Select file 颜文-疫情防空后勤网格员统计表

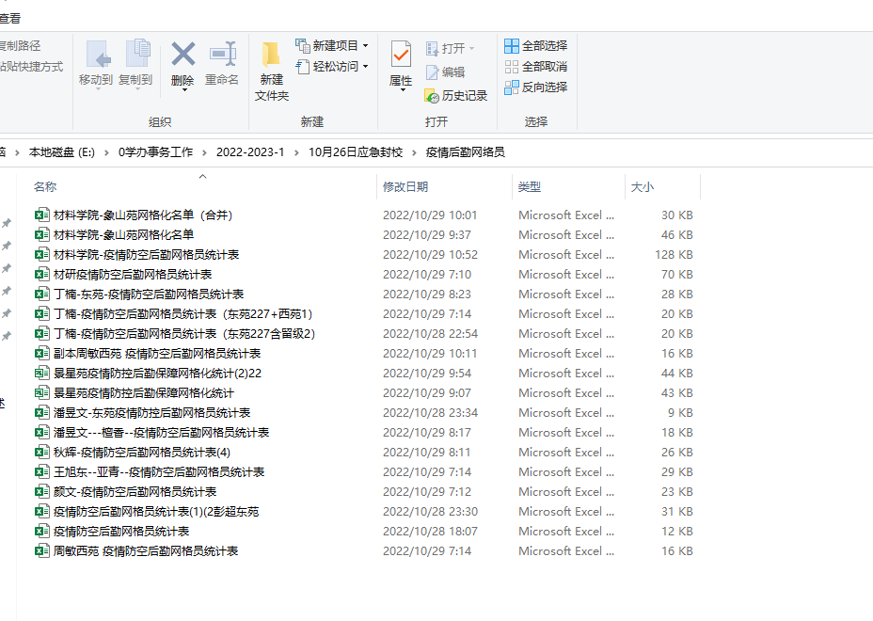click(135, 492)
